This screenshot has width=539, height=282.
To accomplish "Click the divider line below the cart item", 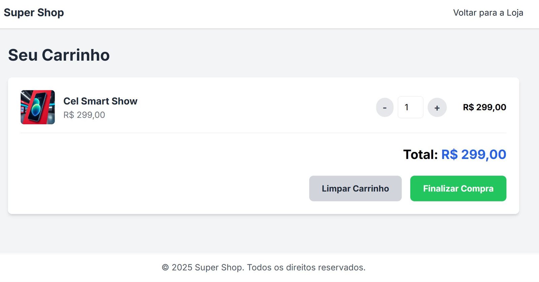I will click(x=263, y=133).
